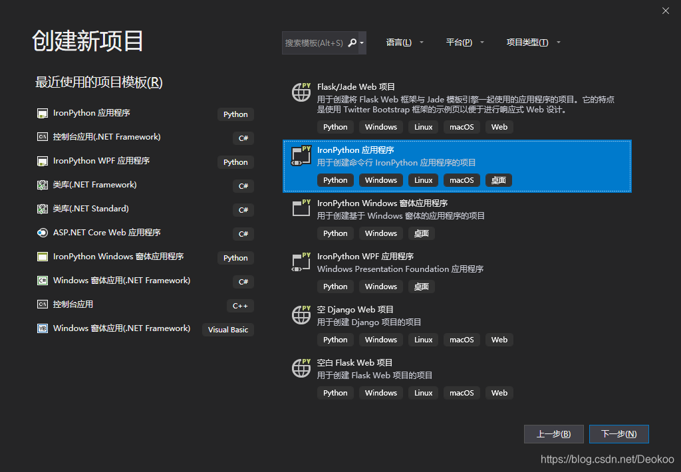This screenshot has width=681, height=472.
Task: Select the 空 Django Web 项目 template title
Action: coord(355,310)
